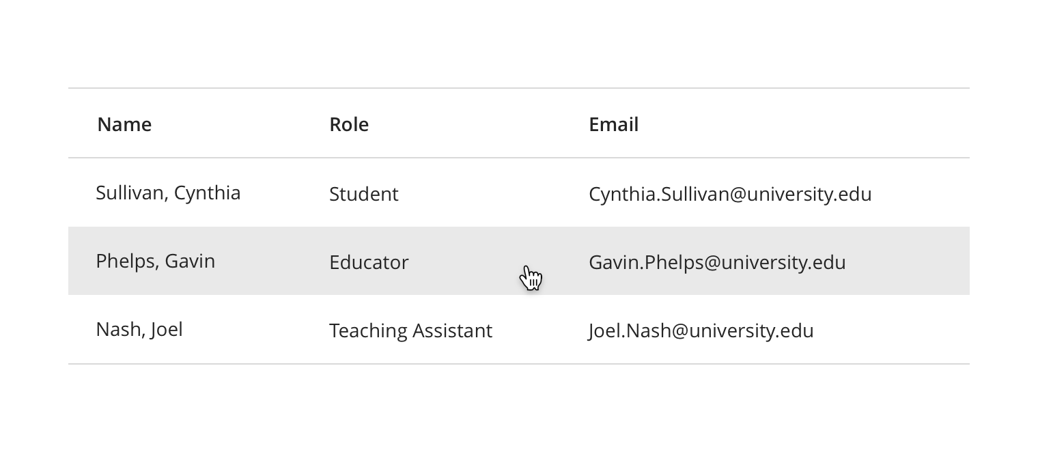
Task: Click the name Nash, Joel
Action: [139, 330]
